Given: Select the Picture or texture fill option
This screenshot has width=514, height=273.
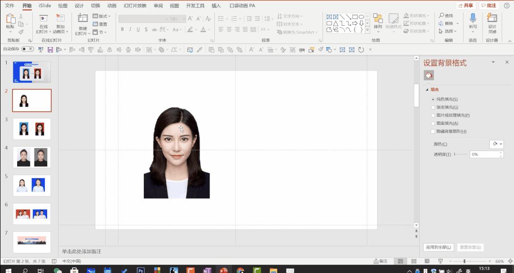Looking at the screenshot, I should tap(433, 115).
